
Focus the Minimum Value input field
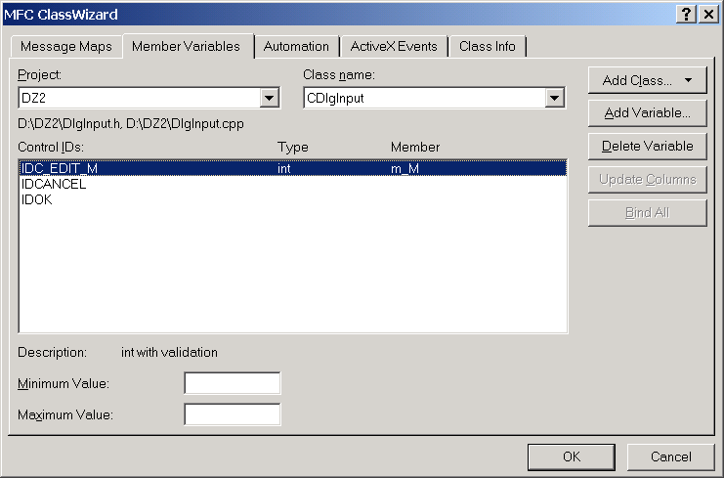[233, 383]
